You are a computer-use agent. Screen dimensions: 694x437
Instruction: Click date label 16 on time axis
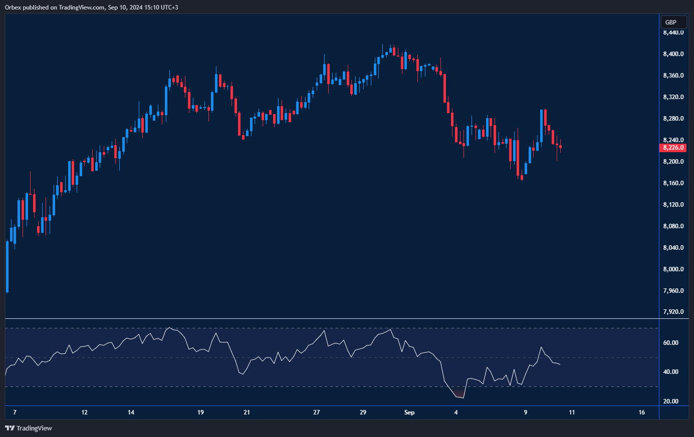641,412
